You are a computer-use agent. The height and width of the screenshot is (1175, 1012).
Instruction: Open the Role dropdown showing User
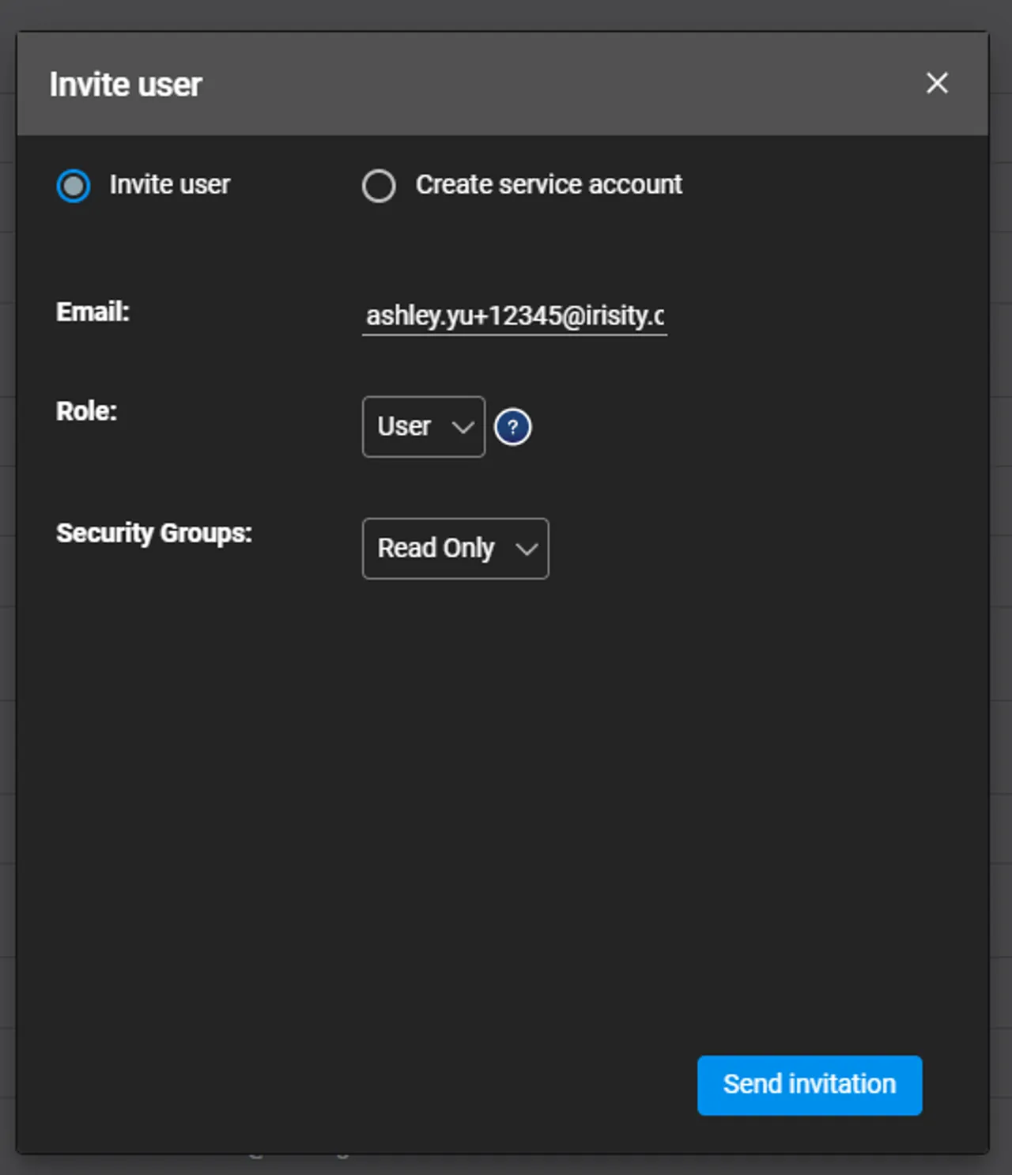(423, 427)
